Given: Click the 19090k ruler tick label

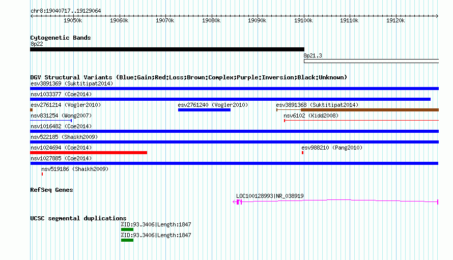Looking at the screenshot, I should pos(257,20).
